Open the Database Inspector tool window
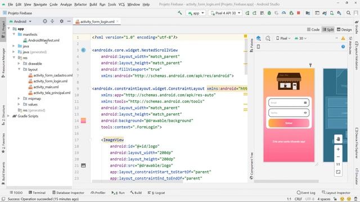The height and width of the screenshot is (202, 360). (68, 192)
